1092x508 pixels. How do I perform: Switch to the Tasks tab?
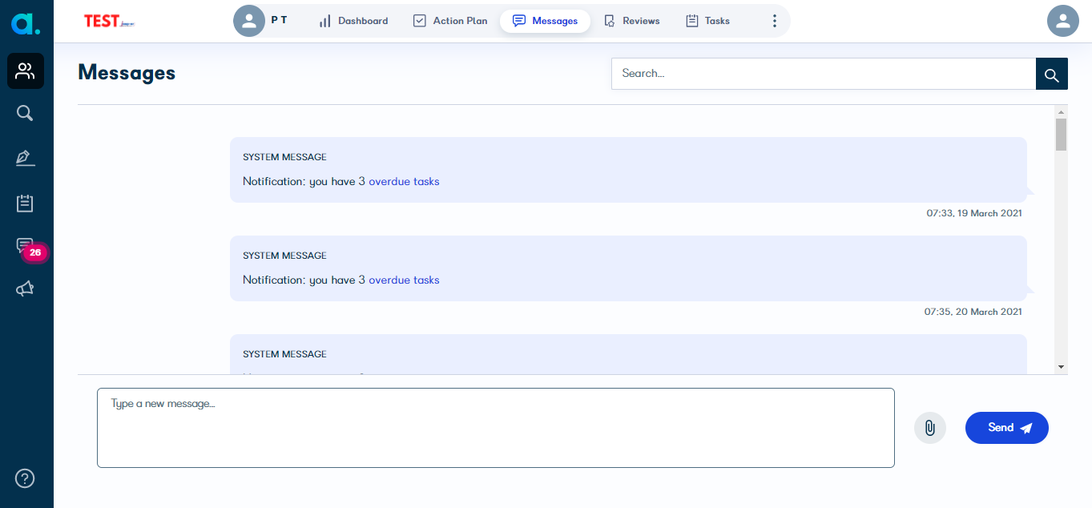[x=708, y=21]
